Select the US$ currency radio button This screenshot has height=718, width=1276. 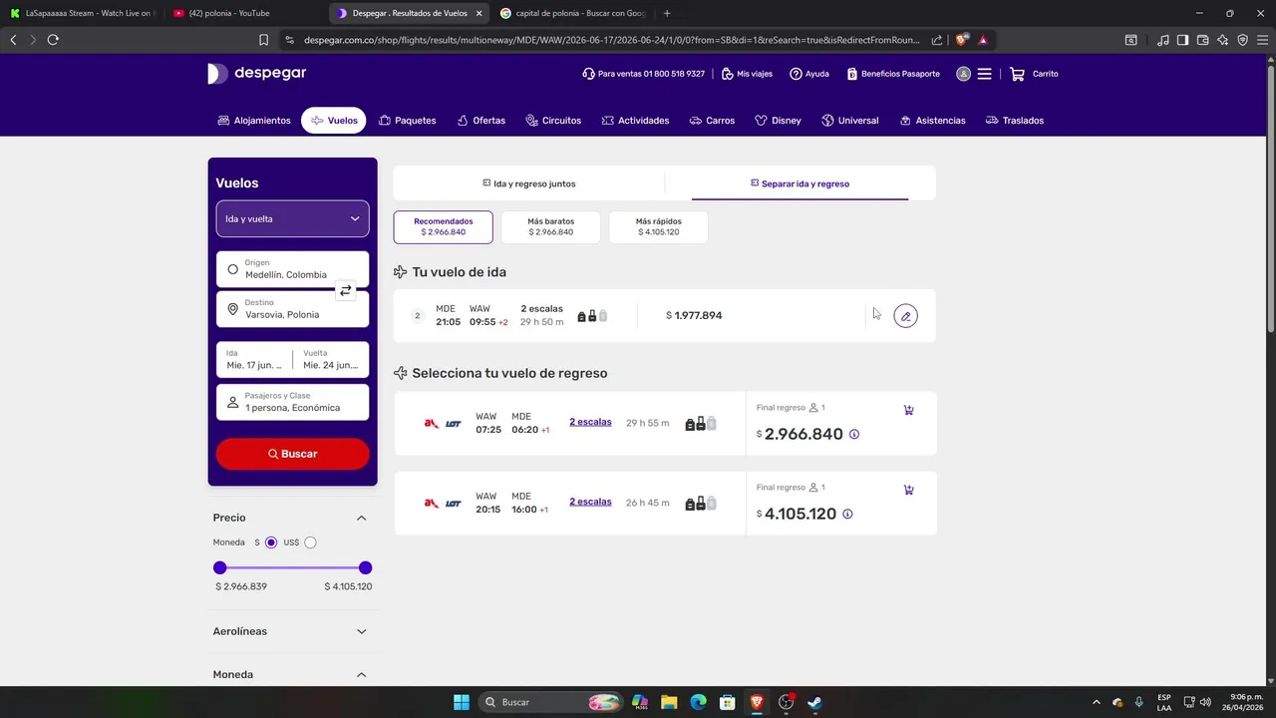pos(310,542)
